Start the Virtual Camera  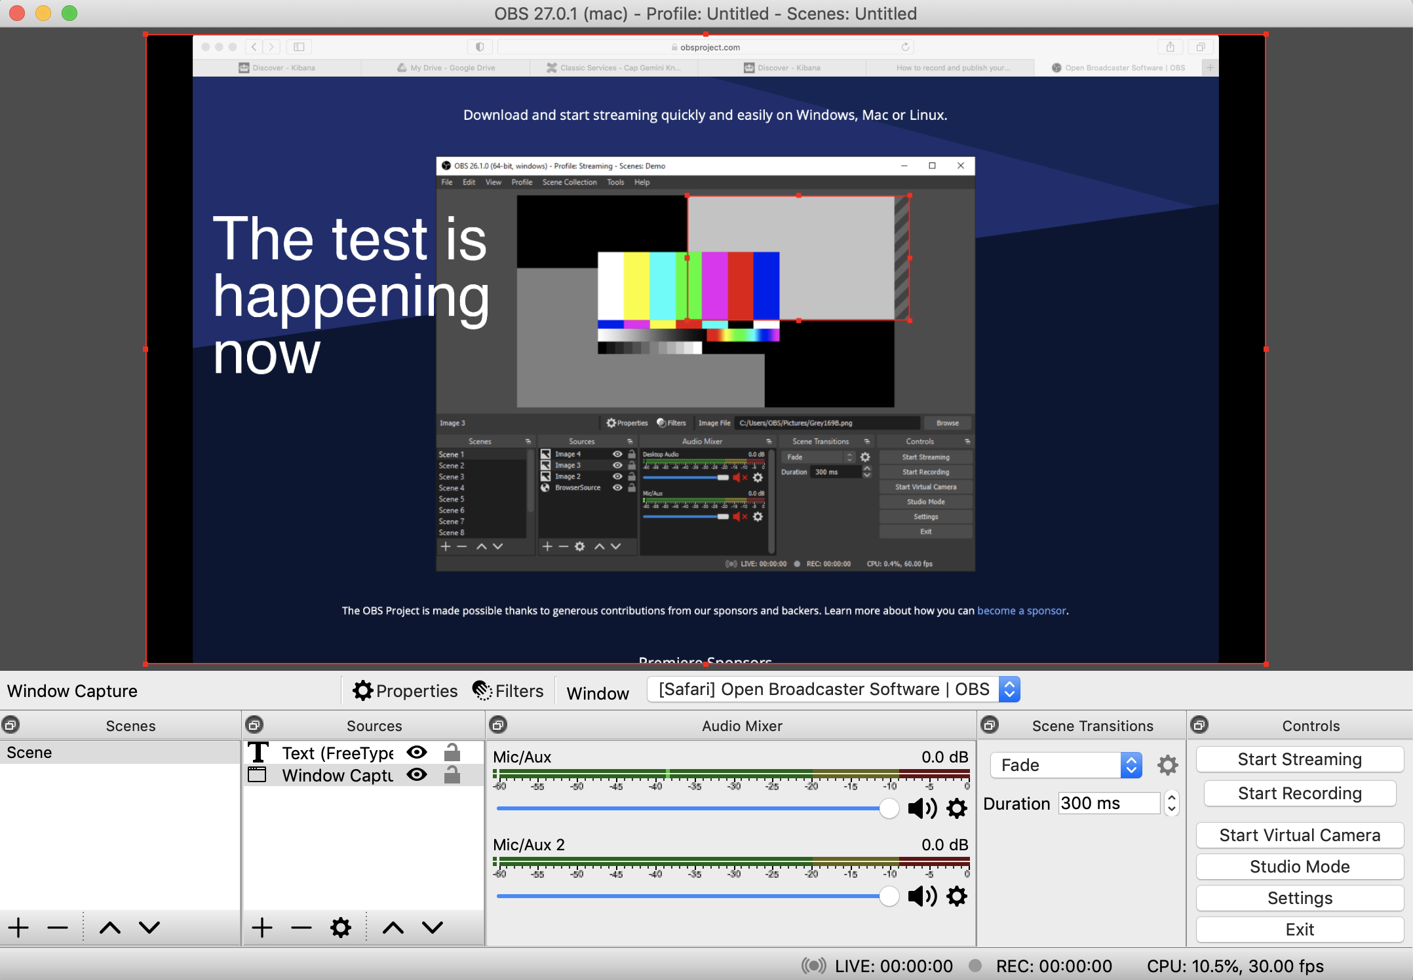(x=1300, y=835)
